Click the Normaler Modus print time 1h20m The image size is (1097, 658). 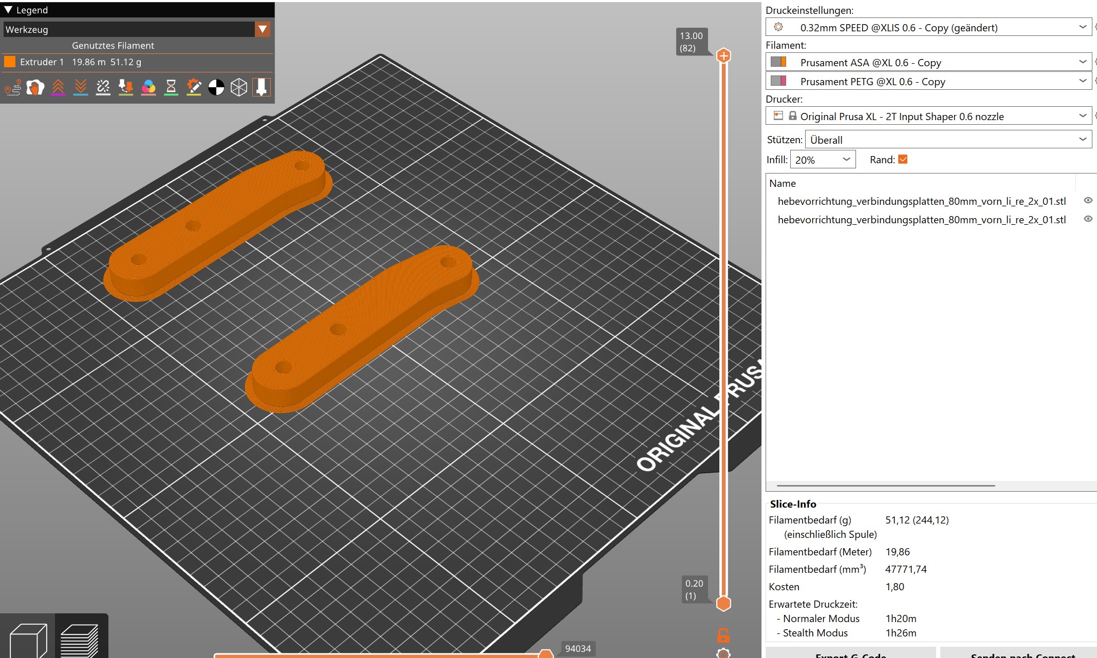tap(901, 618)
